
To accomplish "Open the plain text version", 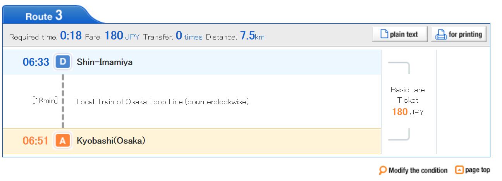I will tap(400, 34).
